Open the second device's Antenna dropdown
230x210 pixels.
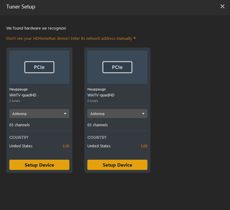(117, 114)
